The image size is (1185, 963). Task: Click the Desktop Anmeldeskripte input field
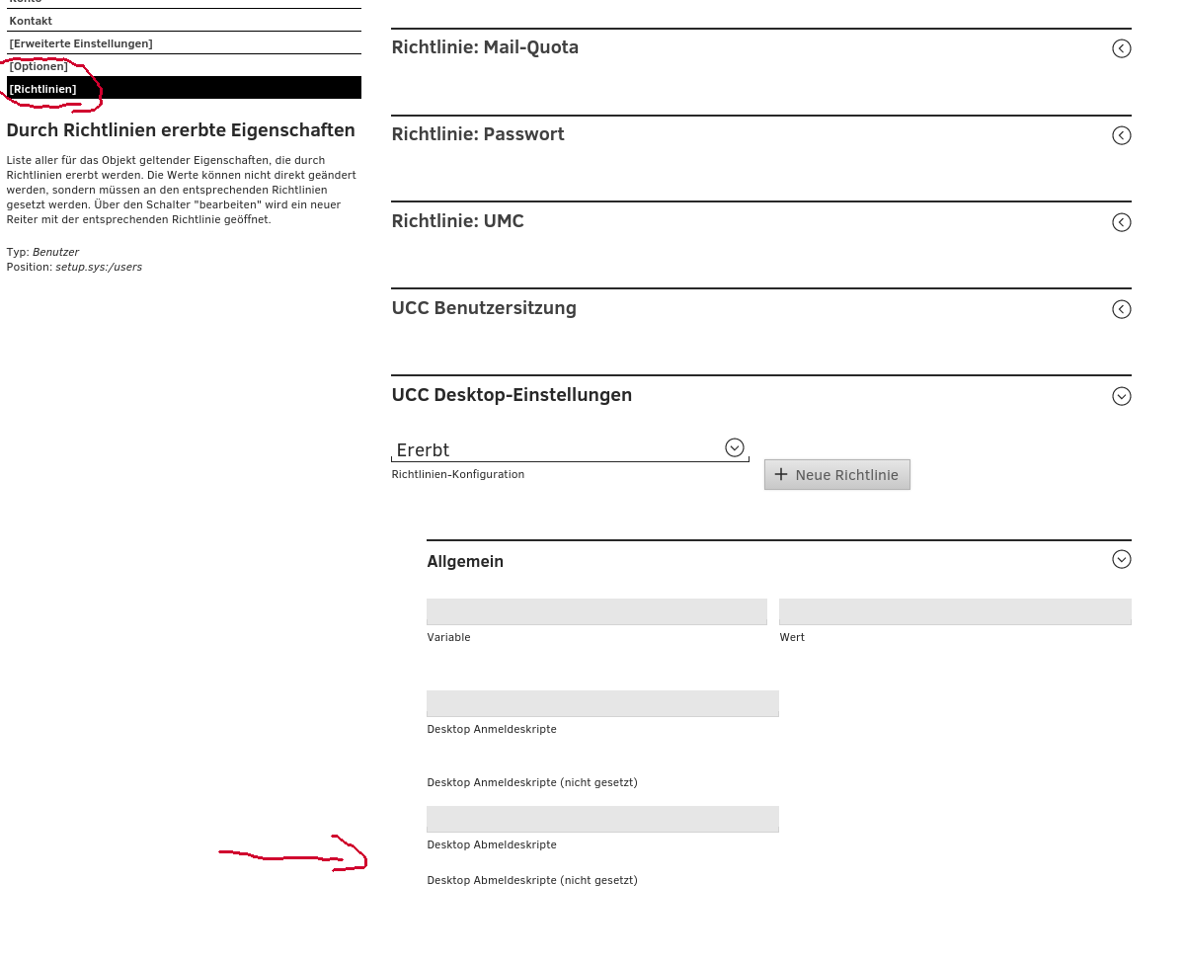pyautogui.click(x=602, y=704)
